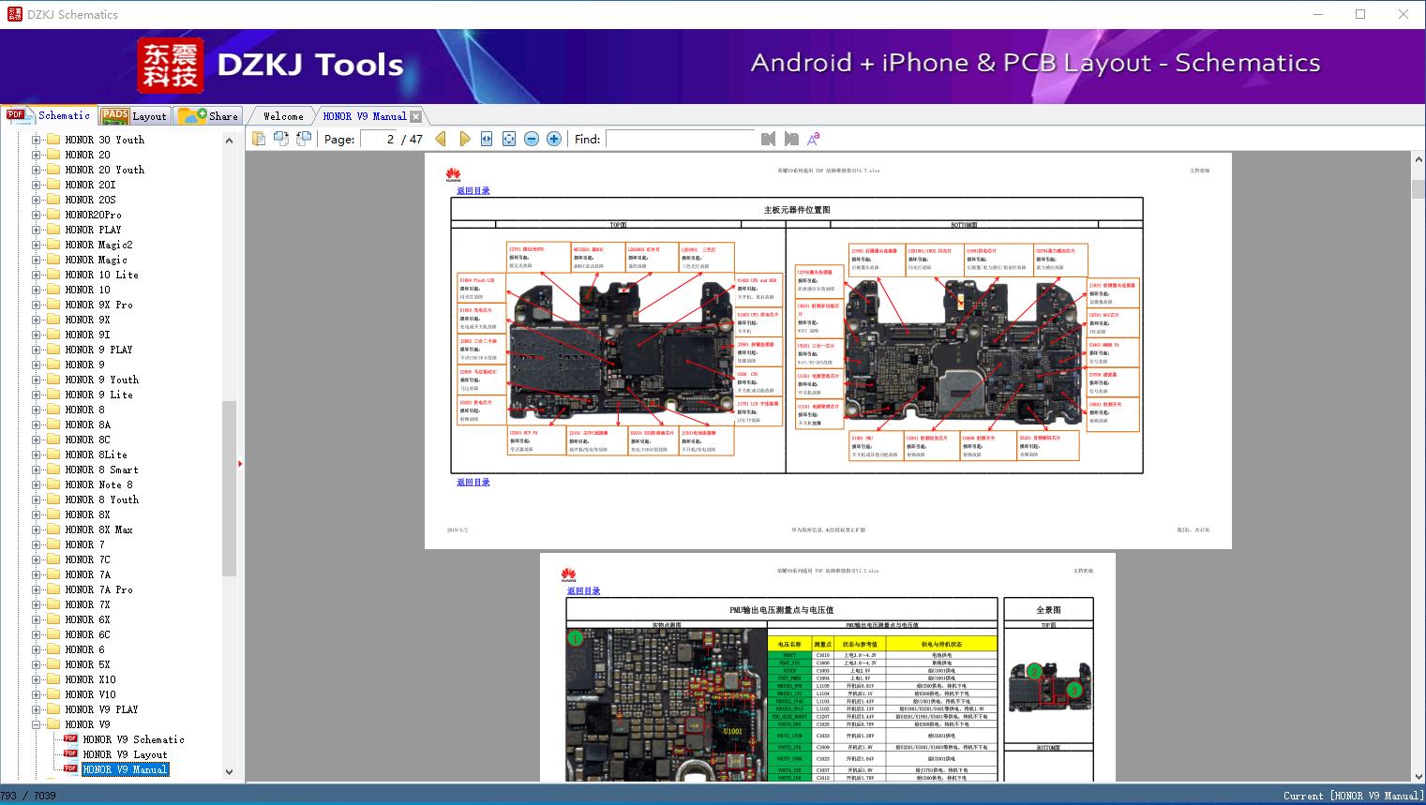Viewport: 1426px width, 805px height.
Task: Open the Welcome document tab
Action: [283, 116]
